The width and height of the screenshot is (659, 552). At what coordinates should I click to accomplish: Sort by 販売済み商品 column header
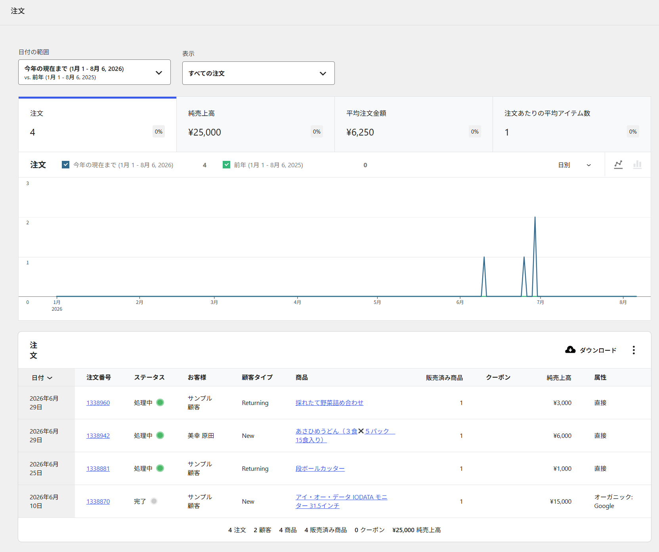pyautogui.click(x=444, y=378)
